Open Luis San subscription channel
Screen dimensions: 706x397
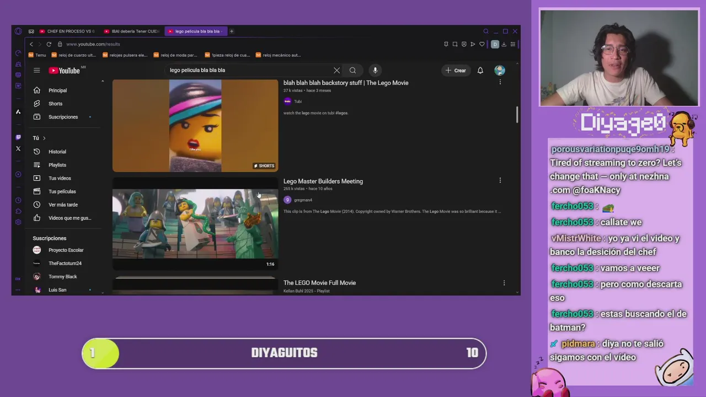point(65,290)
